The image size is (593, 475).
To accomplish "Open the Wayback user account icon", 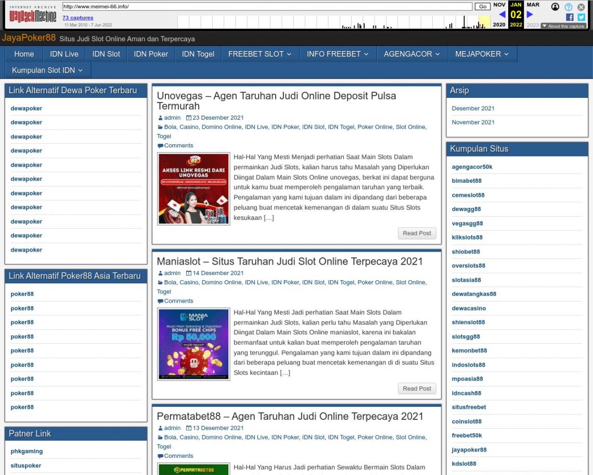I will pos(555,7).
